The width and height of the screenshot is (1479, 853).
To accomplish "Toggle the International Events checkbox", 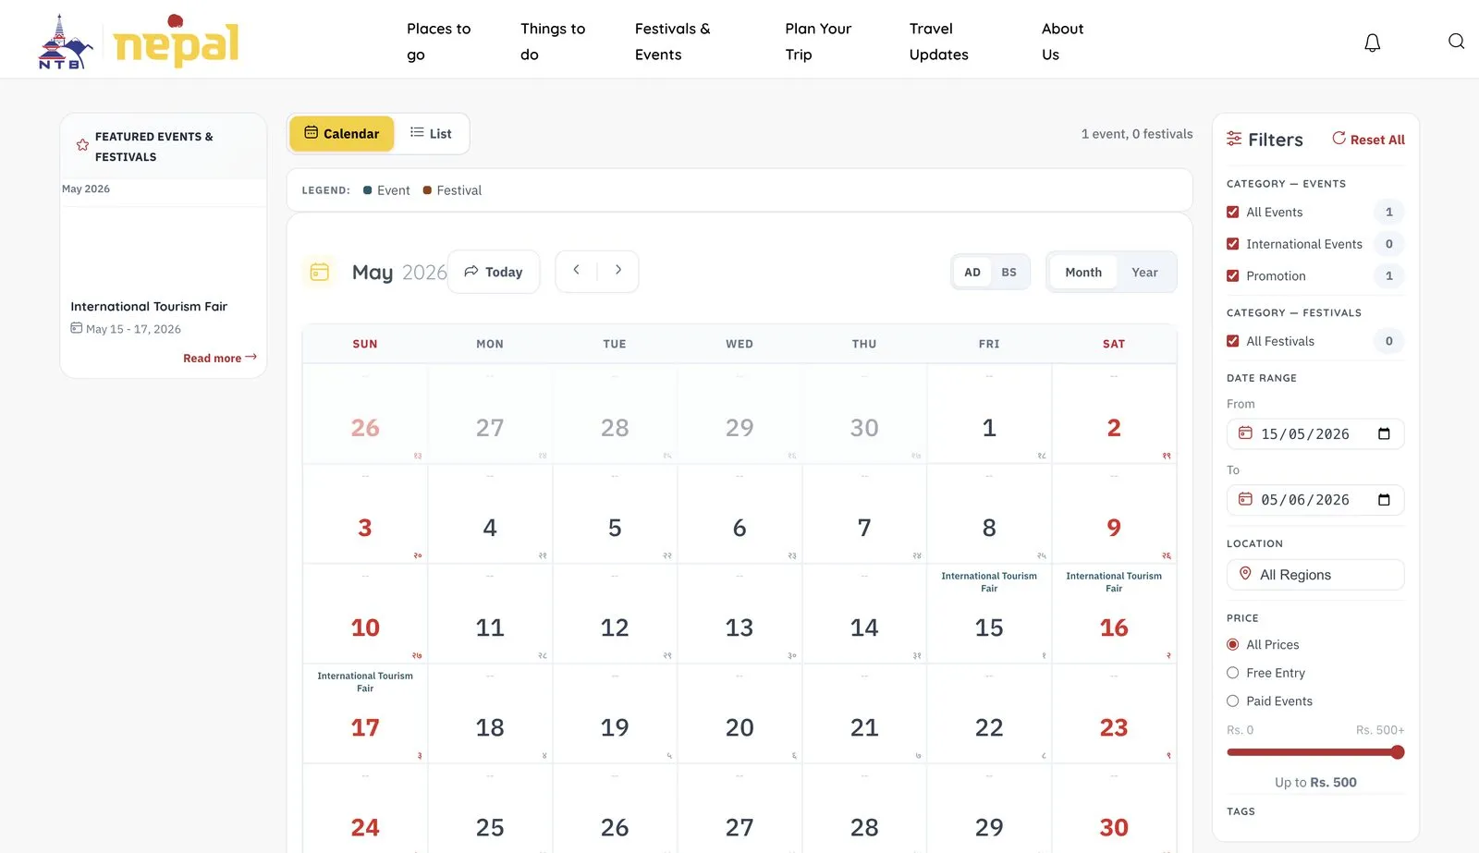I will pyautogui.click(x=1232, y=244).
